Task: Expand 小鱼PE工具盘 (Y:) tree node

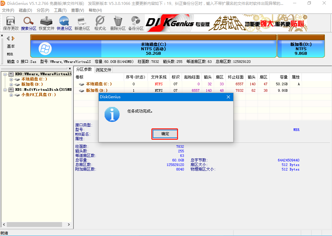Action: 11,95
